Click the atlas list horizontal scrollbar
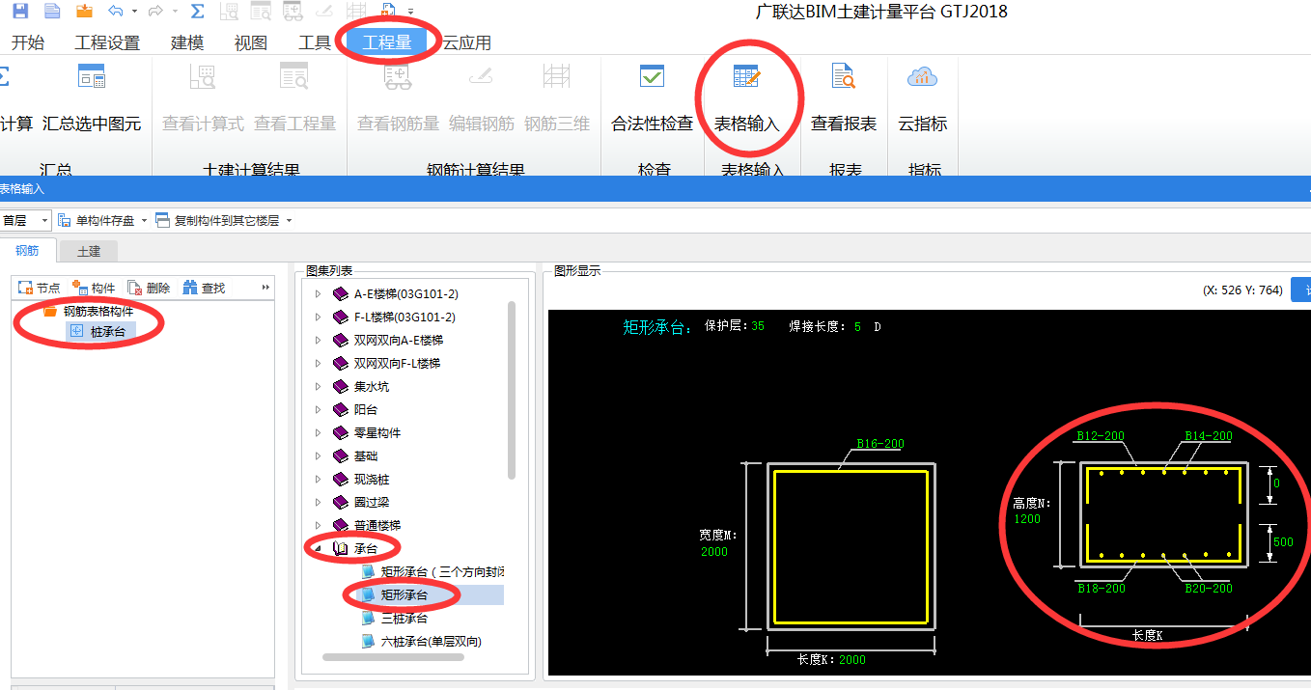Viewport: 1311px width, 690px height. point(393,657)
